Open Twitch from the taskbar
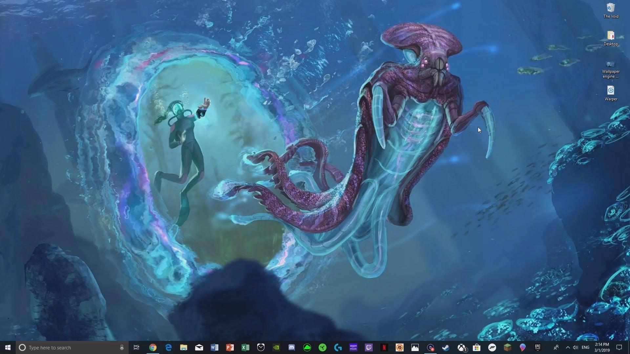Screen dimensions: 630x354 click(369, 347)
